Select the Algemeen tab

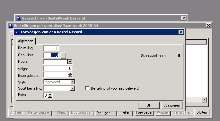pos(26,41)
